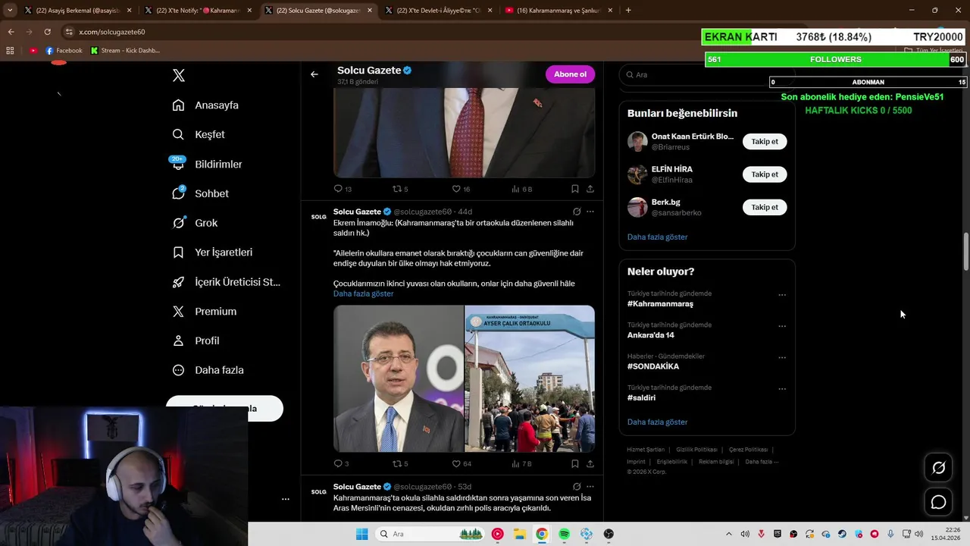The width and height of the screenshot is (970, 546).
Task: Follow Berk.bg with Takip et
Action: [x=765, y=207]
